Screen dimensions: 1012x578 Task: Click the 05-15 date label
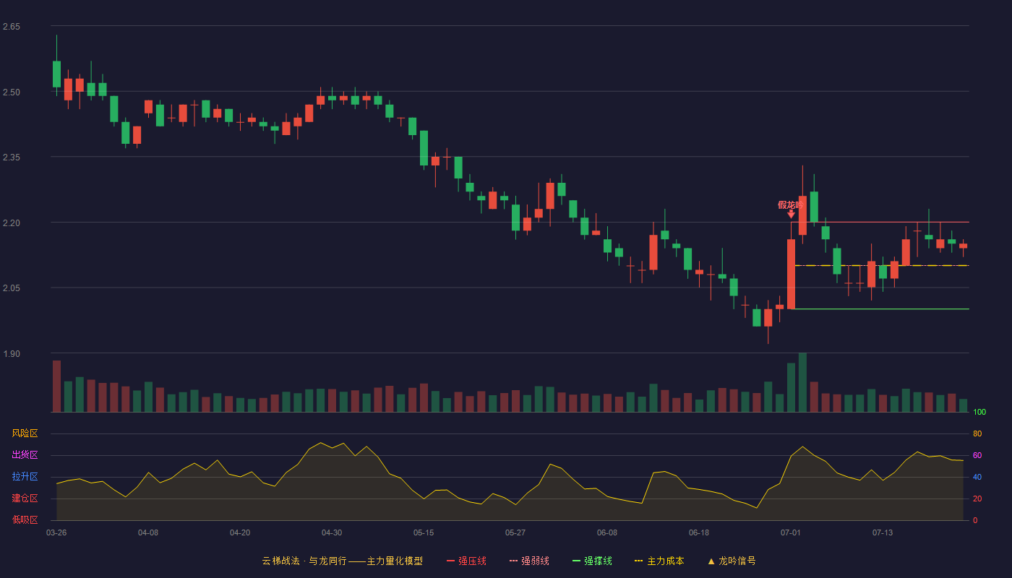pyautogui.click(x=424, y=532)
